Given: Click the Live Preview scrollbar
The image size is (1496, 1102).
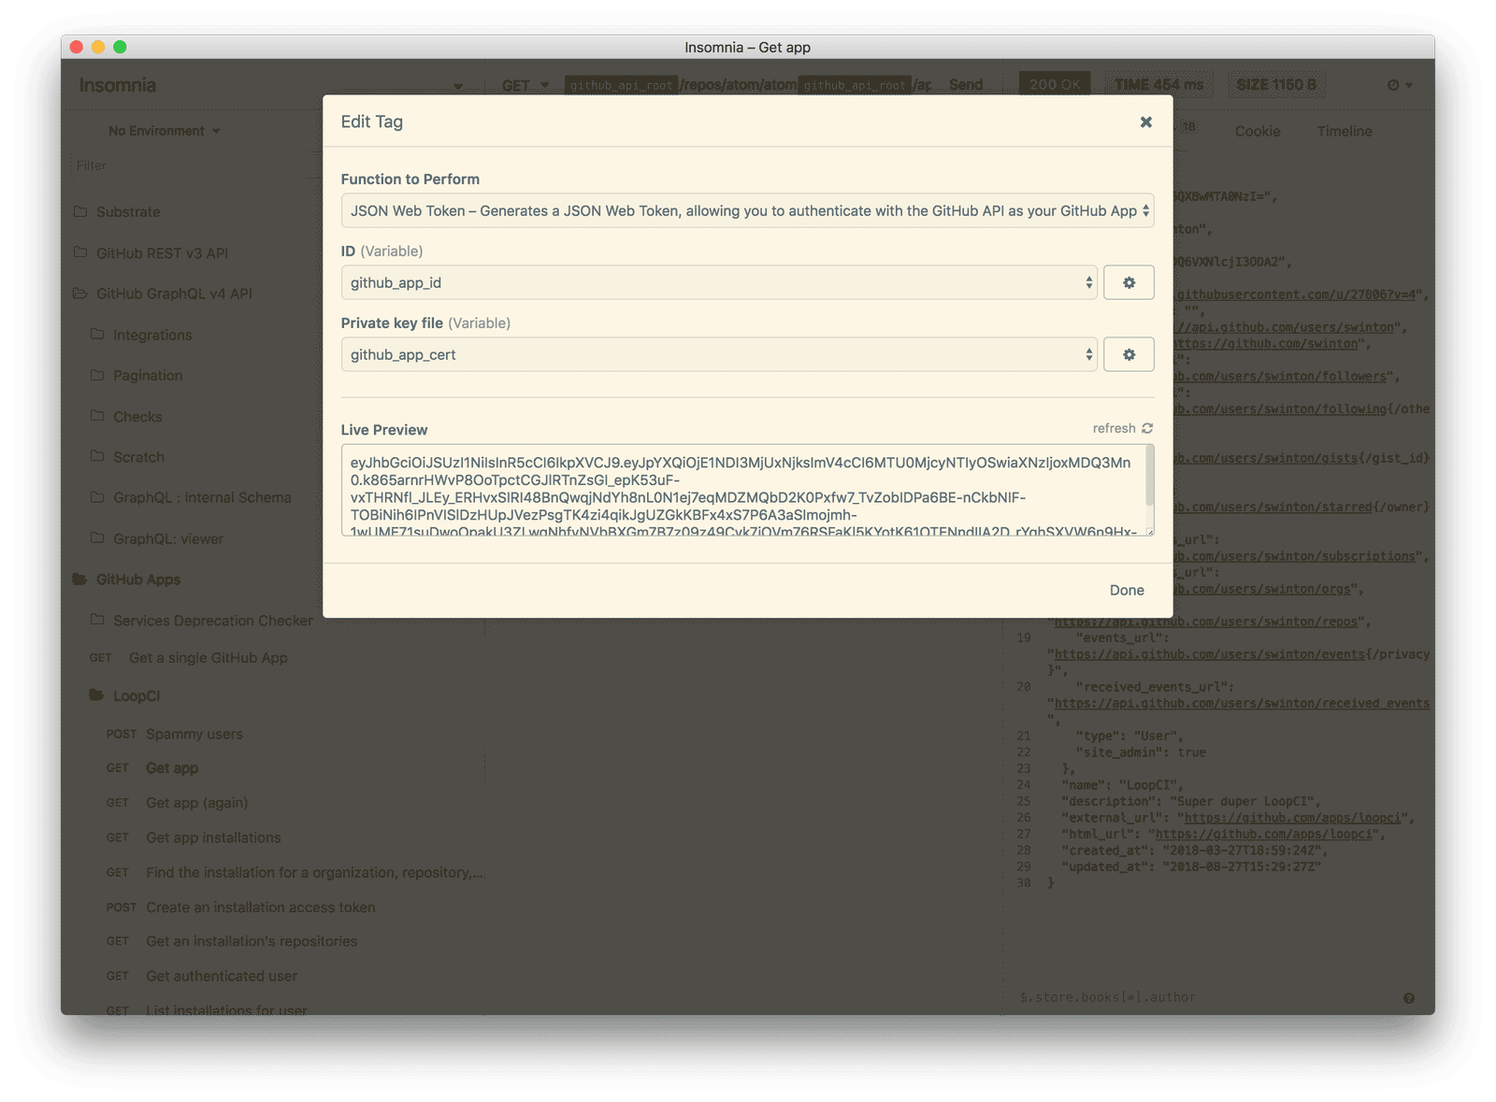Looking at the screenshot, I should click(1149, 477).
